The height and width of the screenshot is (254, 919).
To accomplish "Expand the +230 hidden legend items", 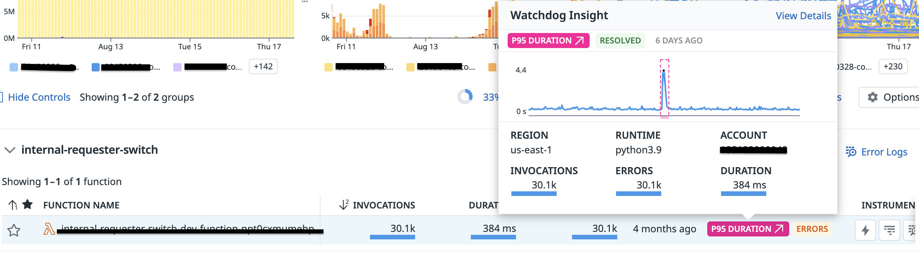I will click(x=893, y=66).
